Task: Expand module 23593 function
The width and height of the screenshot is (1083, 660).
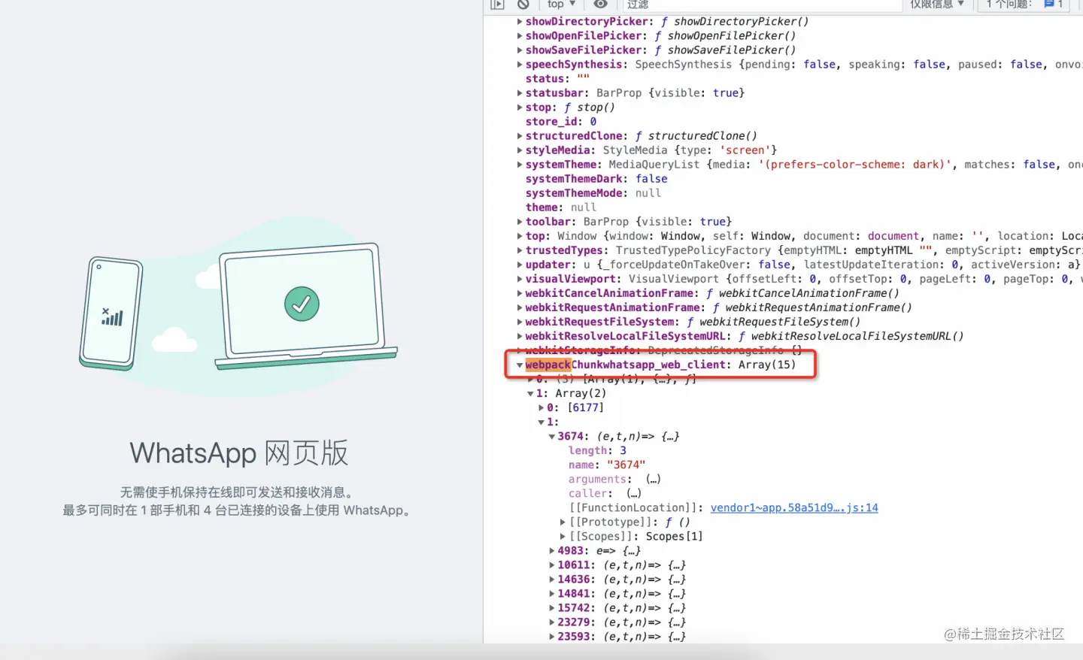Action: (552, 637)
